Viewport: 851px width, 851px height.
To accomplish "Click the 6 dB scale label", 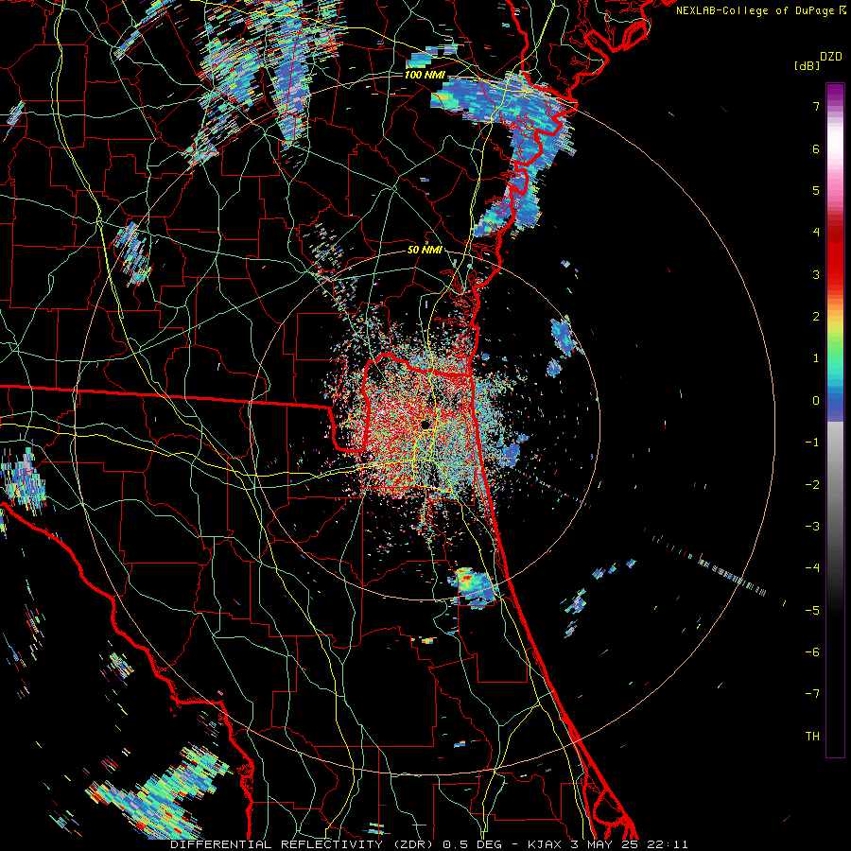I will coord(816,148).
